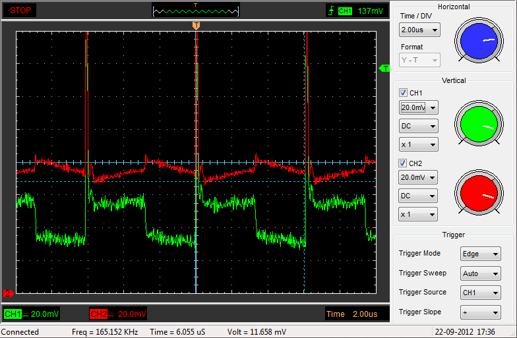This screenshot has height=338, width=517.
Task: Disable the CH2 channel checkbox
Action: [x=404, y=163]
